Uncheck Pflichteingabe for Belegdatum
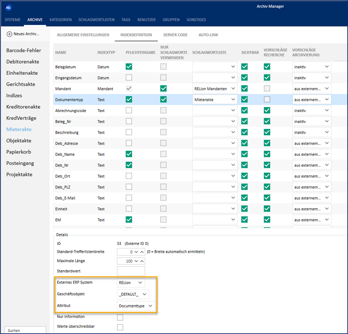This screenshot has height=334, width=348. pos(129,66)
